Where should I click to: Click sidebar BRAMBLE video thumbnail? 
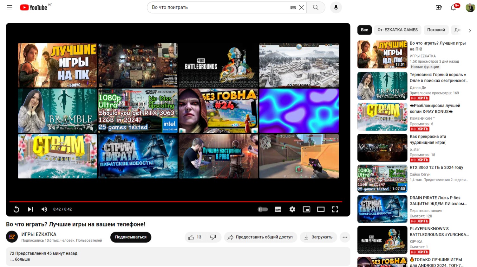382,86
